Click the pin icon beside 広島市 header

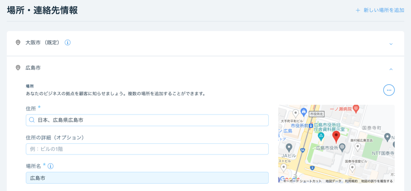(x=18, y=68)
